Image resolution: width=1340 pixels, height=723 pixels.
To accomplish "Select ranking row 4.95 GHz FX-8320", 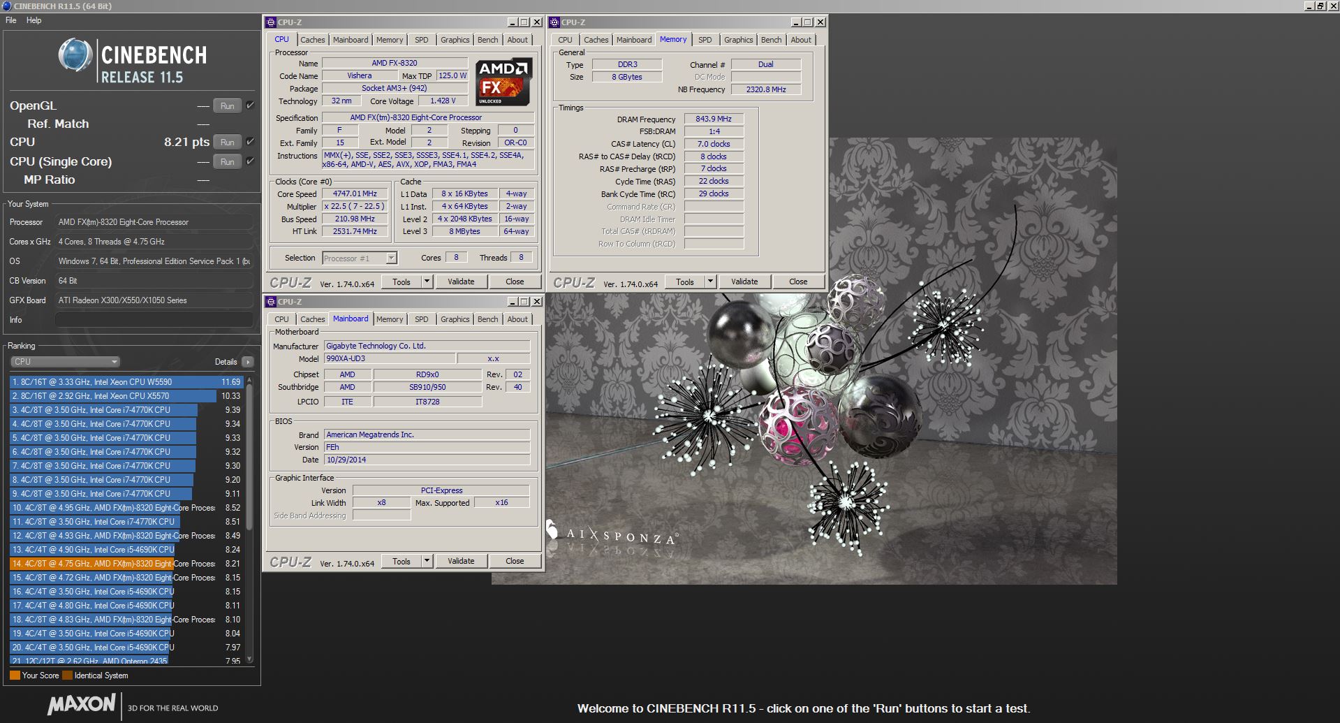I will (126, 508).
